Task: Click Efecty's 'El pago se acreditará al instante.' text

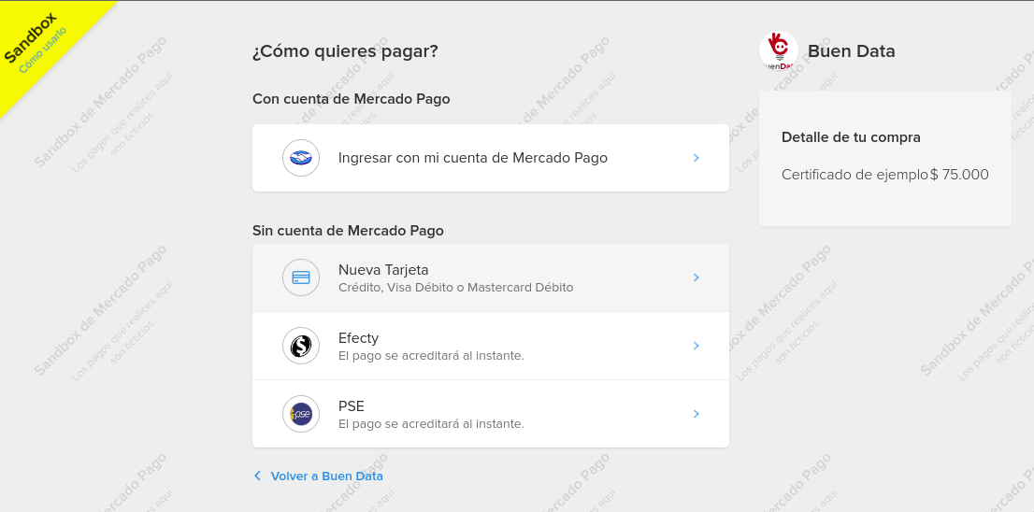Action: [x=431, y=356]
